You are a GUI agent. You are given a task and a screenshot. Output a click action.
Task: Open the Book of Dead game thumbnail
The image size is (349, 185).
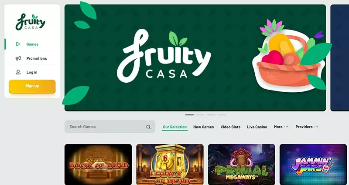point(98,165)
